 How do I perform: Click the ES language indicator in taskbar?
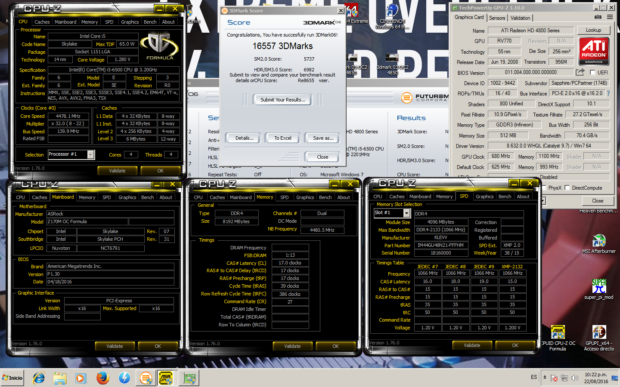(x=534, y=377)
